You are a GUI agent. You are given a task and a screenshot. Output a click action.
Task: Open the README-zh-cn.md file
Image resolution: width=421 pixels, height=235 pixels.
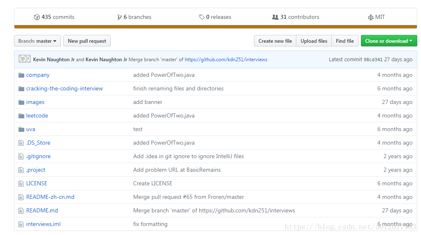point(50,197)
